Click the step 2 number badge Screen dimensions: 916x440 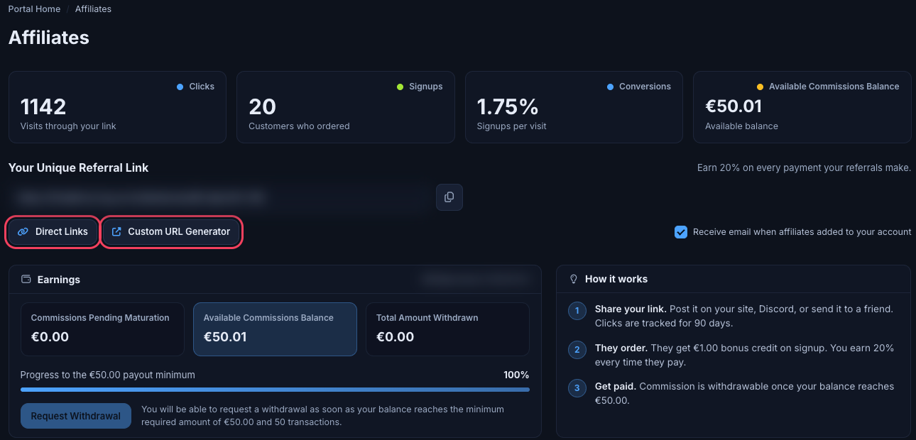click(577, 350)
